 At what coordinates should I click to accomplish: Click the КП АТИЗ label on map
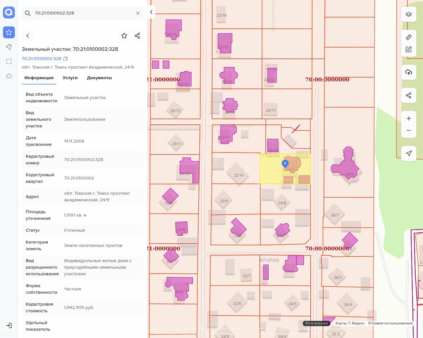[x=269, y=260]
